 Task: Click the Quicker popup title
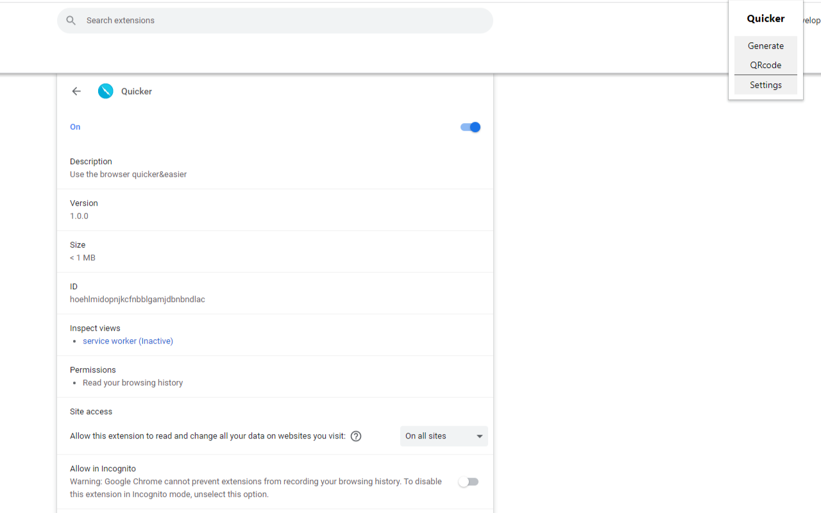[766, 19]
